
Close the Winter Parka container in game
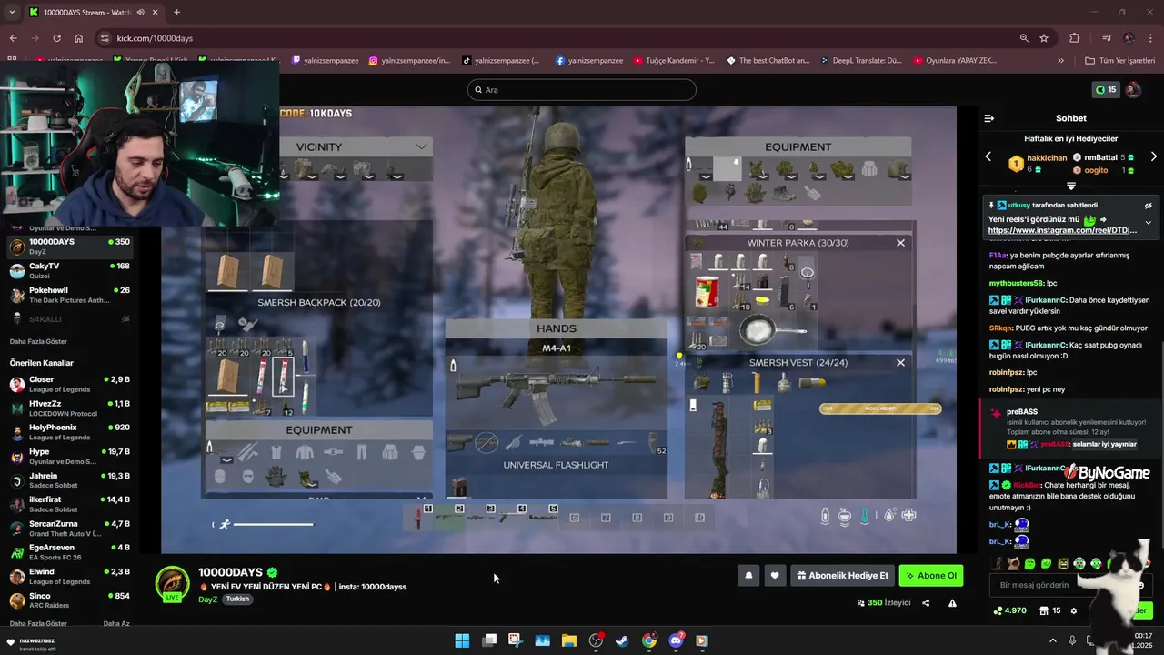coord(900,243)
